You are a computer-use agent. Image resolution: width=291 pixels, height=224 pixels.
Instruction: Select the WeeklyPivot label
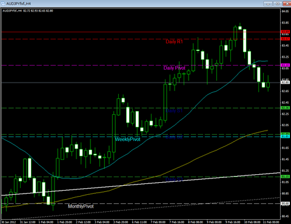tap(127, 140)
